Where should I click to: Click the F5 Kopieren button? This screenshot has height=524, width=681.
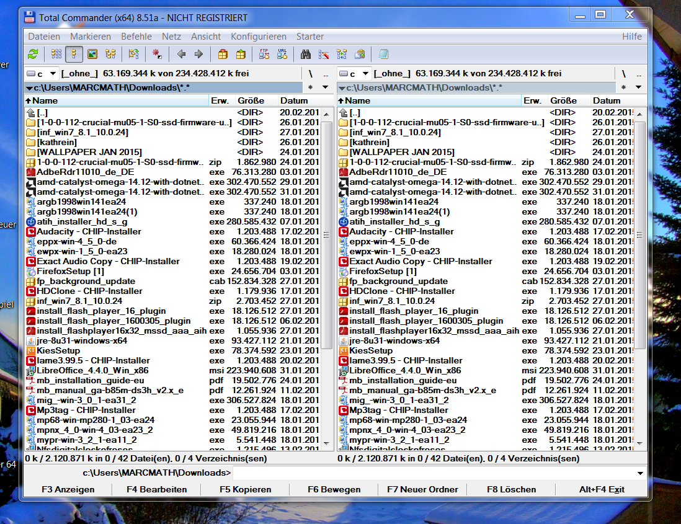coord(246,489)
